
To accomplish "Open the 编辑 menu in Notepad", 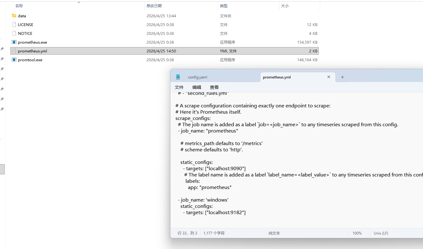I will pyautogui.click(x=197, y=87).
